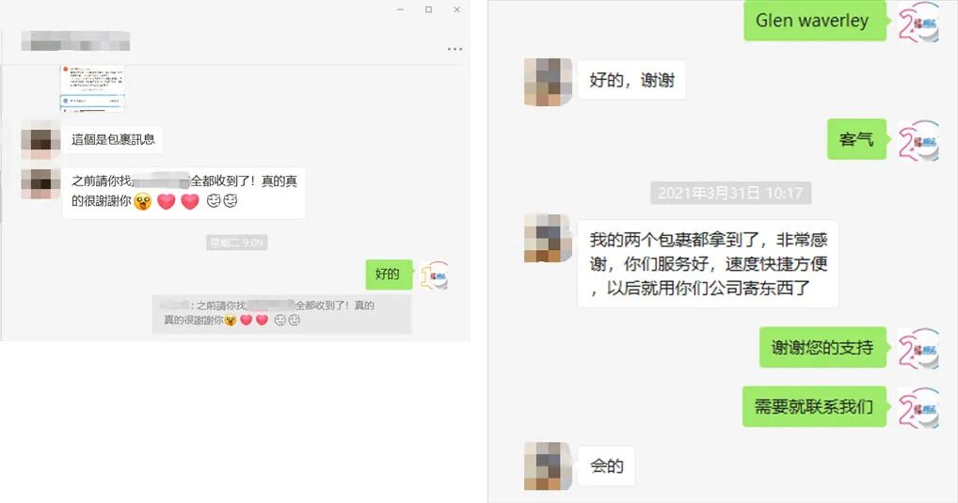Click the quoted message under '好的'
The image size is (958, 503).
click(x=281, y=314)
